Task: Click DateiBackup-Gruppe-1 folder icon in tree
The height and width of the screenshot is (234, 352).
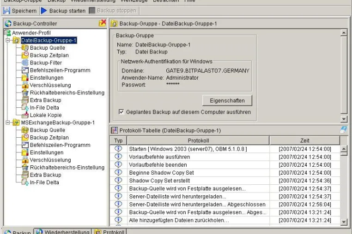Action: coord(16,41)
